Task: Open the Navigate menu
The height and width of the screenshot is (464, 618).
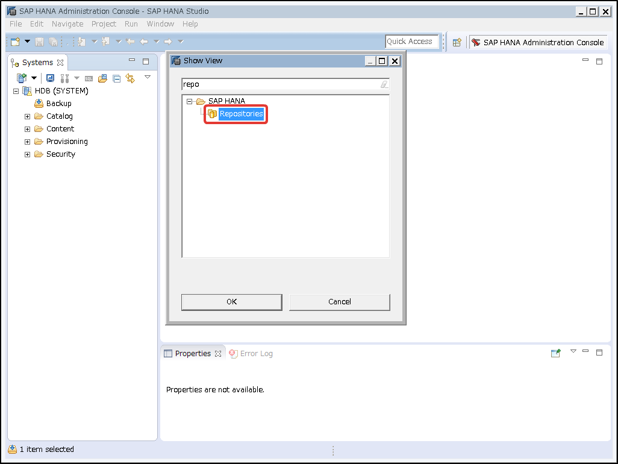Action: (67, 24)
